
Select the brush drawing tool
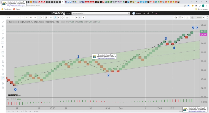pos(3,31)
